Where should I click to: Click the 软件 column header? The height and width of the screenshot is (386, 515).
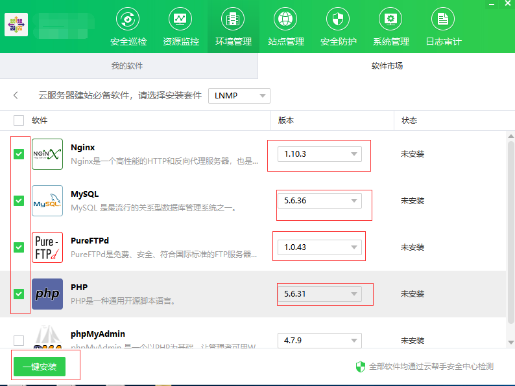[x=40, y=120]
